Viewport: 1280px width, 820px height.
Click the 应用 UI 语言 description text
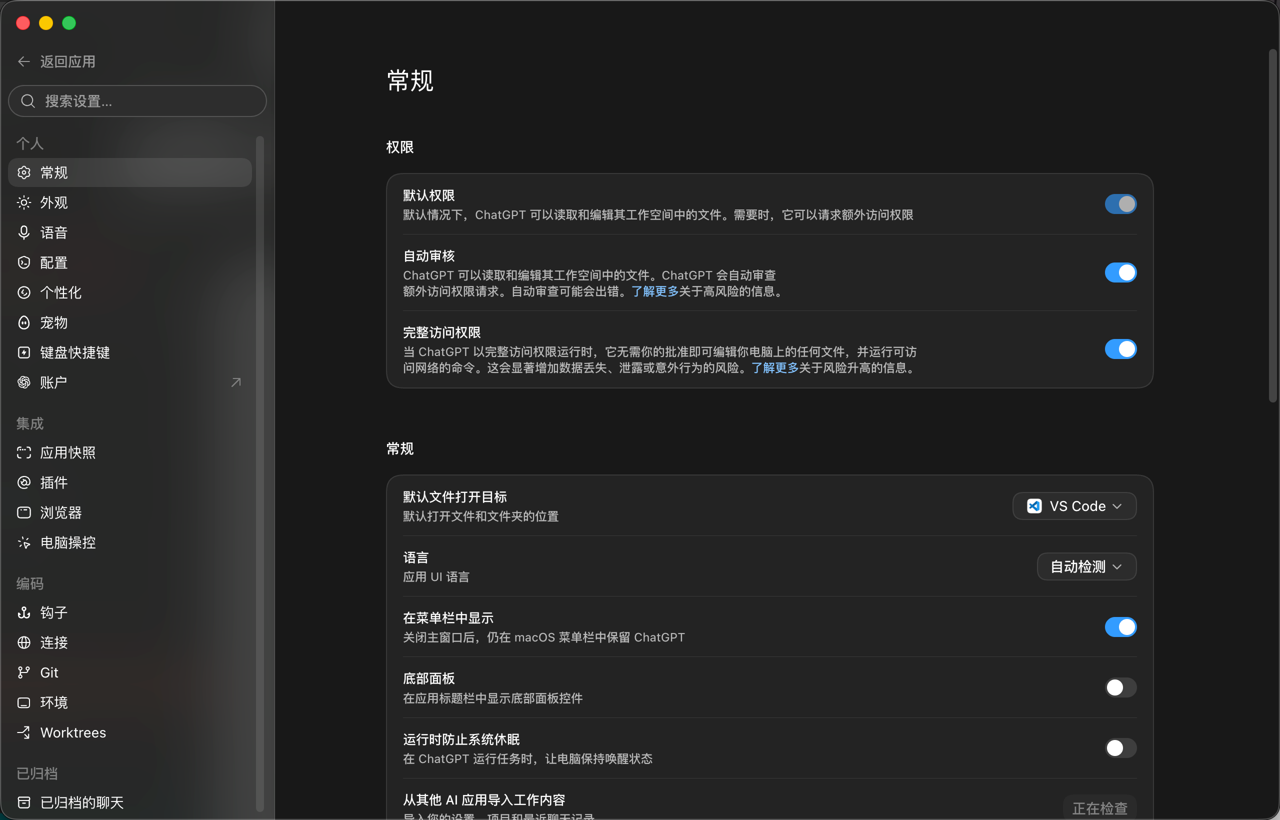[436, 576]
